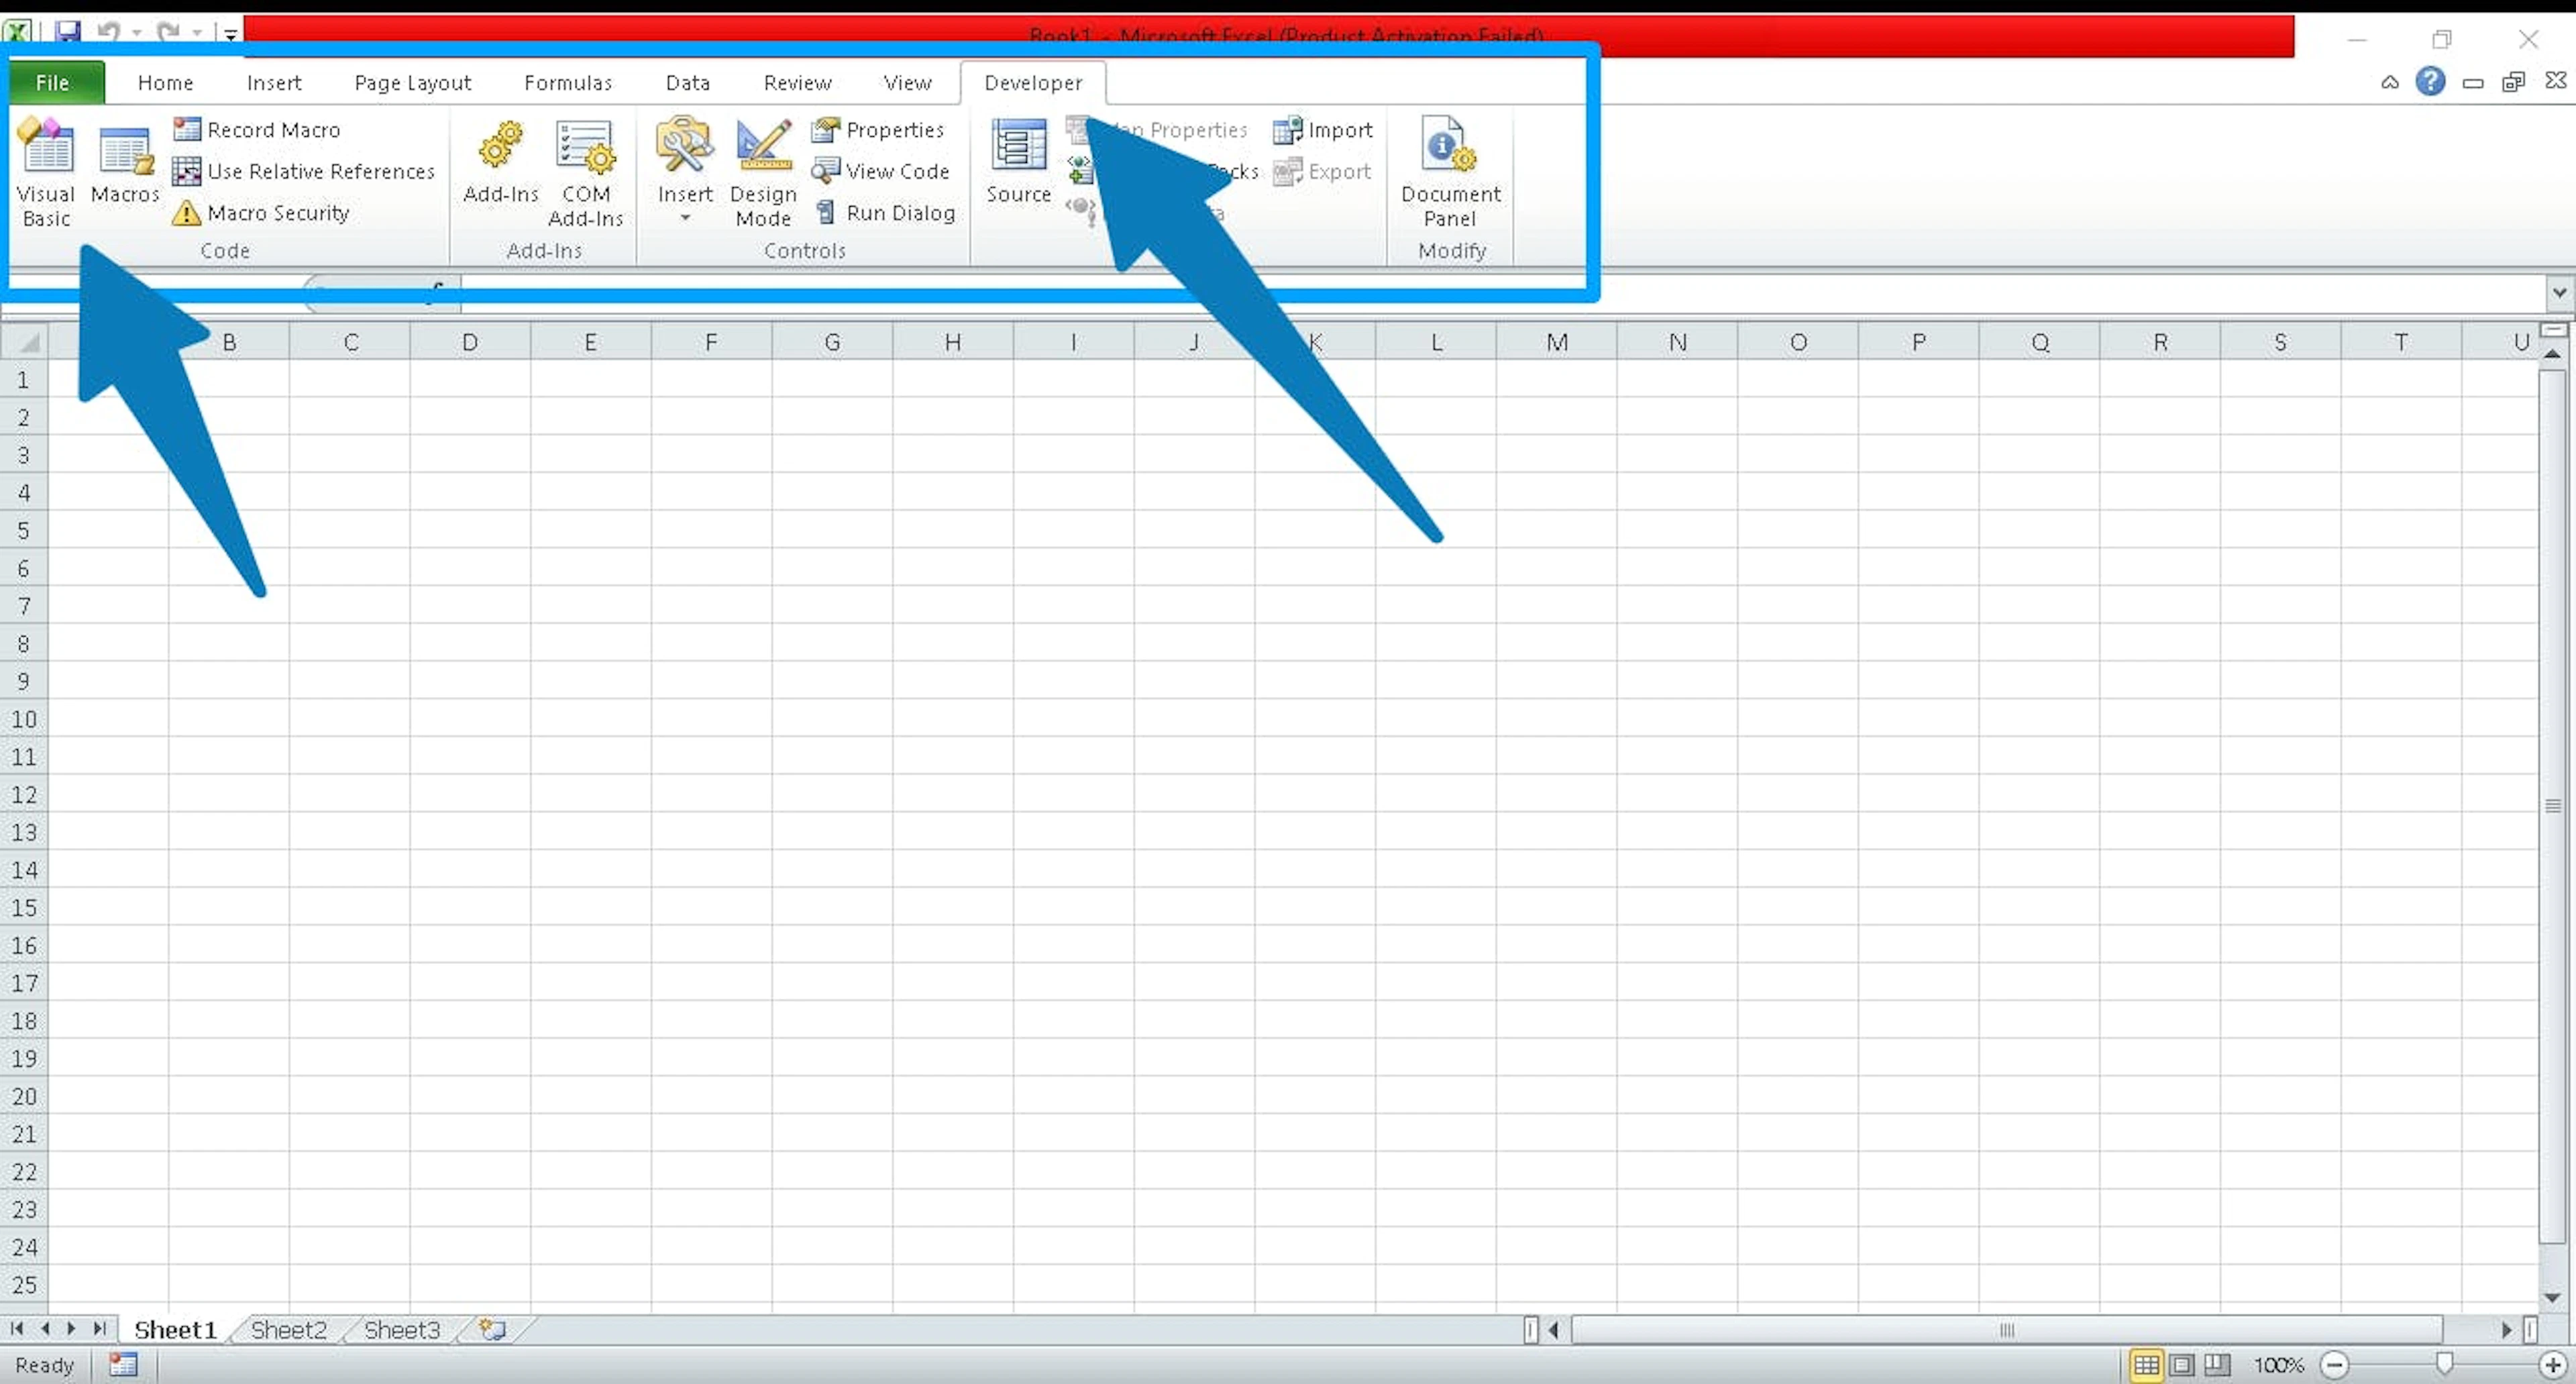The height and width of the screenshot is (1384, 2576).
Task: Open the XML Source pane
Action: point(1018,162)
